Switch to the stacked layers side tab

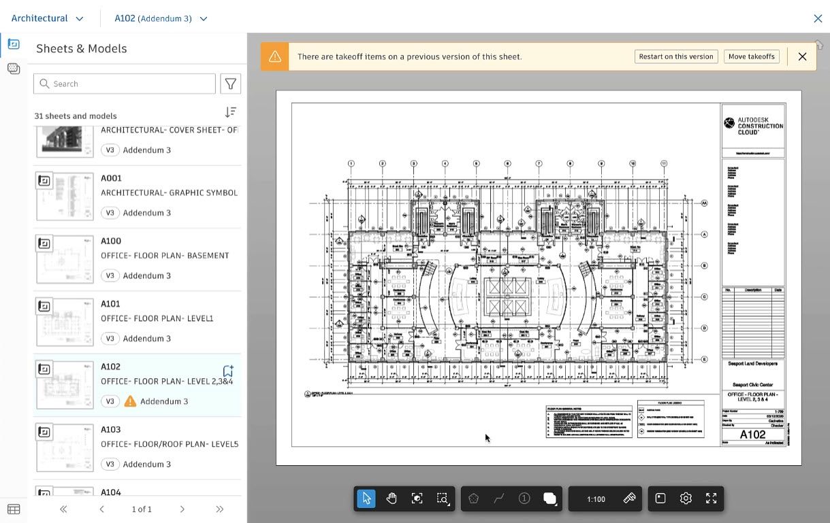[14, 69]
